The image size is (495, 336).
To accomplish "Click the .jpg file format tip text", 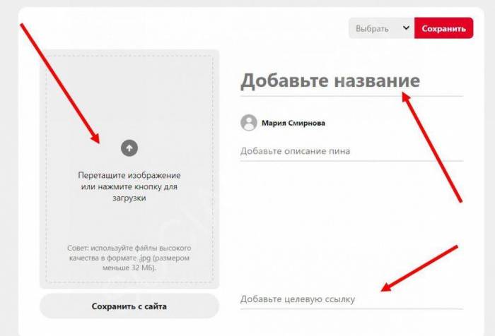I will tap(129, 258).
